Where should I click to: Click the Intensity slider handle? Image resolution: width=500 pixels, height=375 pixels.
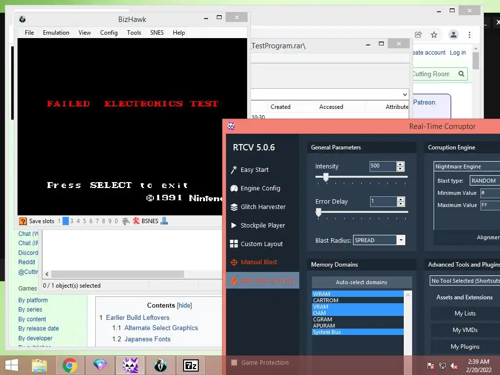[x=326, y=177]
